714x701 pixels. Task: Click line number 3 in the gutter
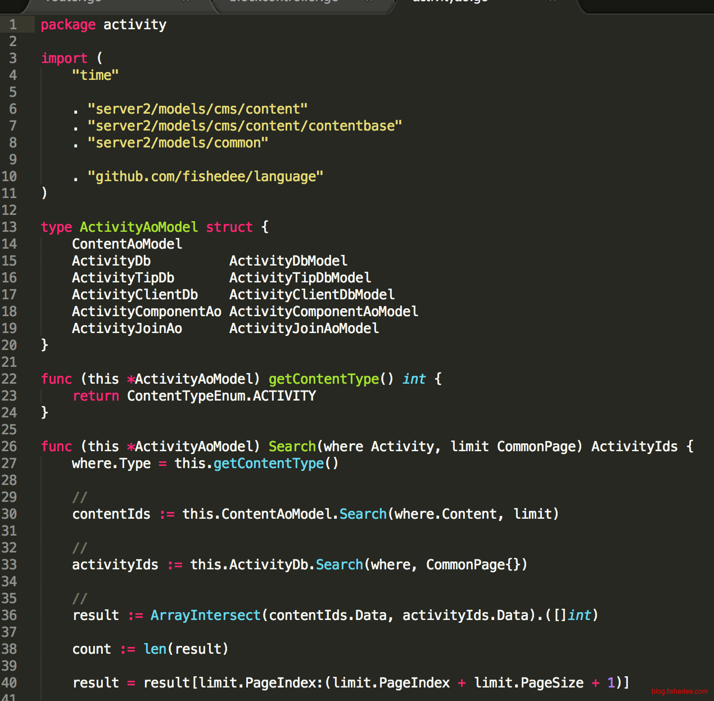tap(12, 59)
